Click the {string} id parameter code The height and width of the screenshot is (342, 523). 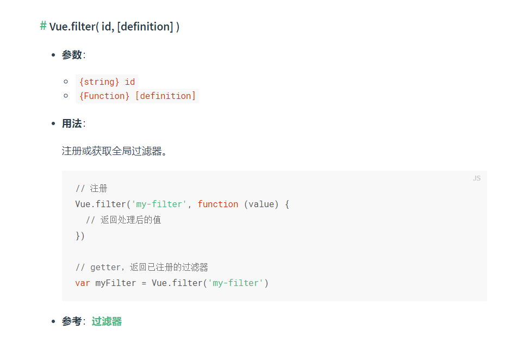pos(107,82)
